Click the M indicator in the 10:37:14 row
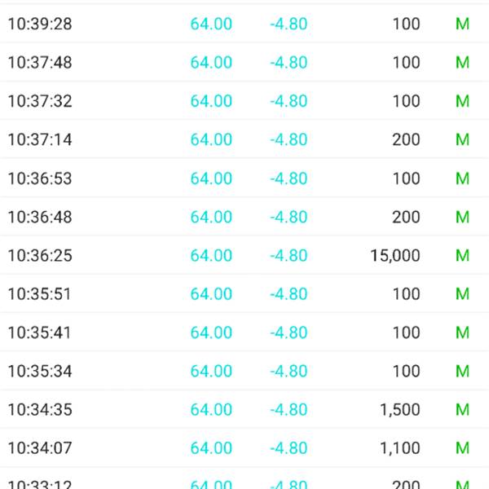489x489 pixels. (462, 140)
